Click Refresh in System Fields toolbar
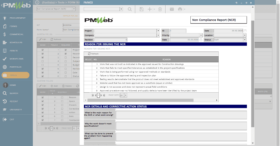 point(56,39)
